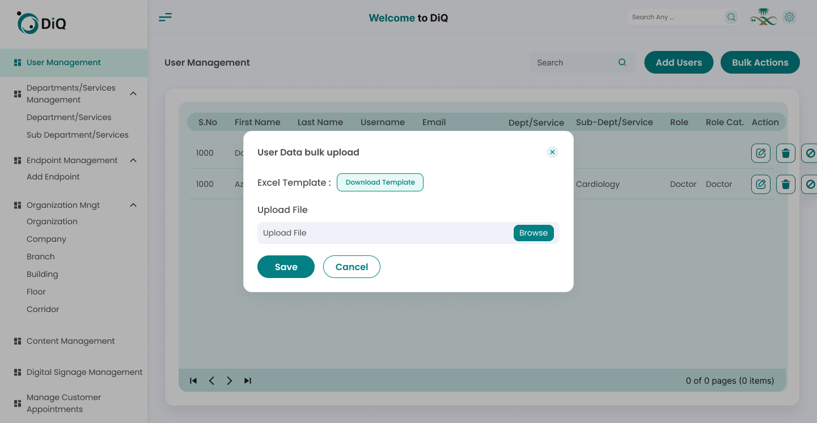Go to next page in pagination
Screen dimensions: 817x423
[x=230, y=381]
